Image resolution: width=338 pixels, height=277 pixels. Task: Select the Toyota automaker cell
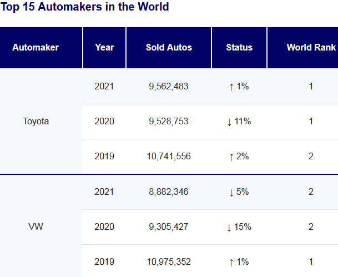point(41,121)
